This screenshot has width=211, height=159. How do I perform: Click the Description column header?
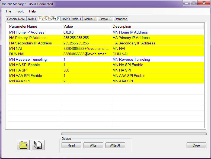[158, 26]
